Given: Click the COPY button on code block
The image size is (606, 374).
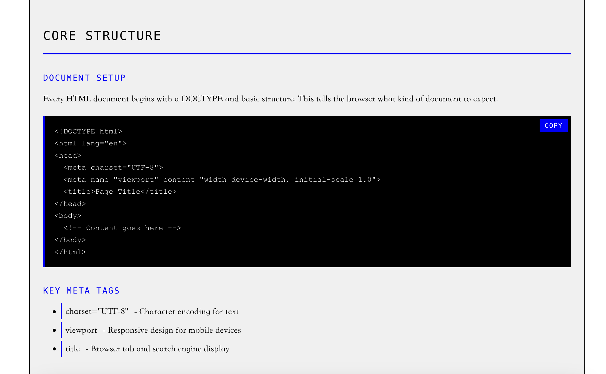Looking at the screenshot, I should click(x=553, y=126).
